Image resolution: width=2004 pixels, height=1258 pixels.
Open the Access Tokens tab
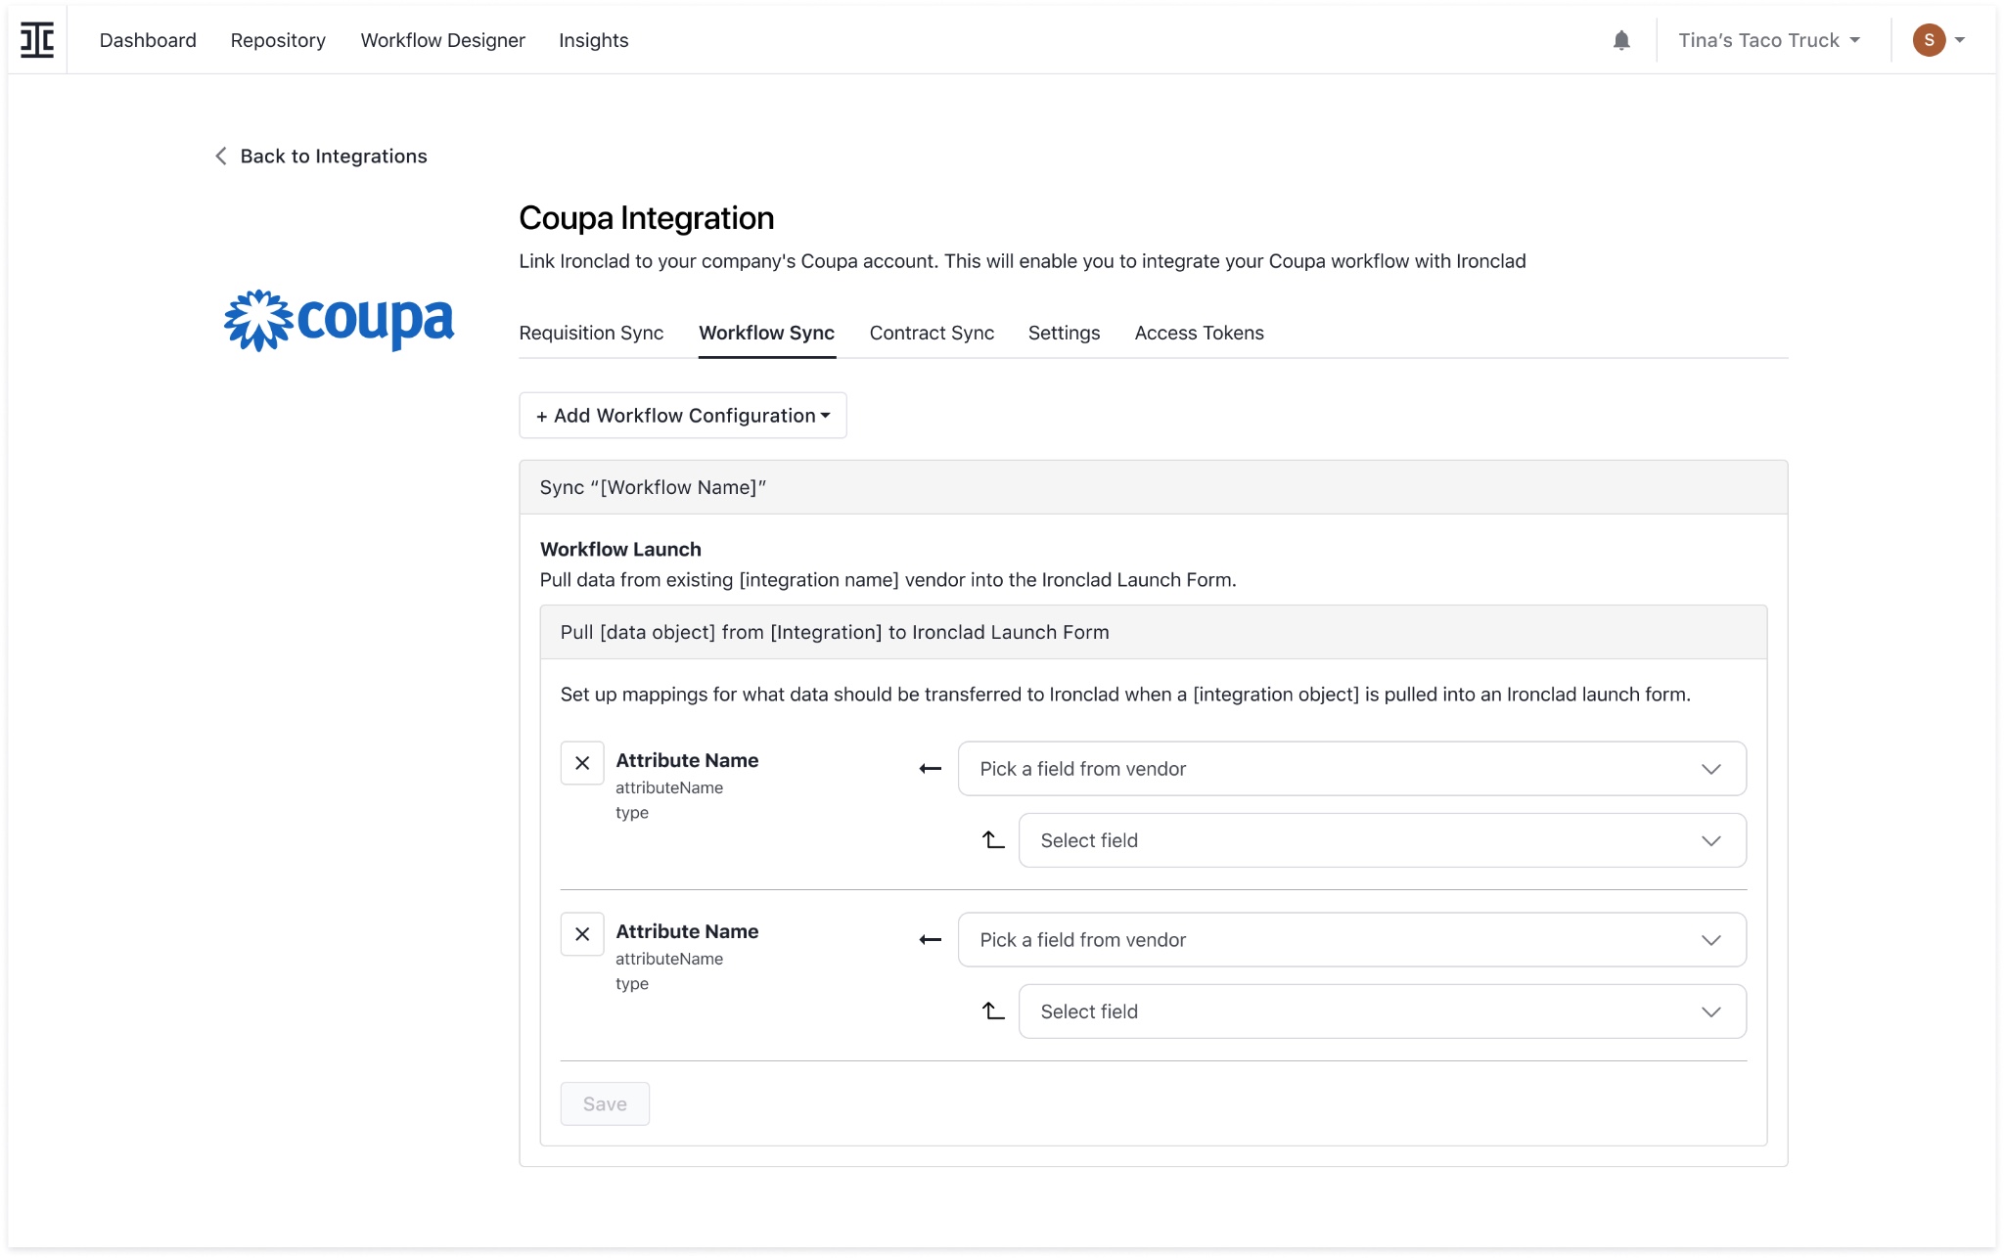pos(1199,333)
